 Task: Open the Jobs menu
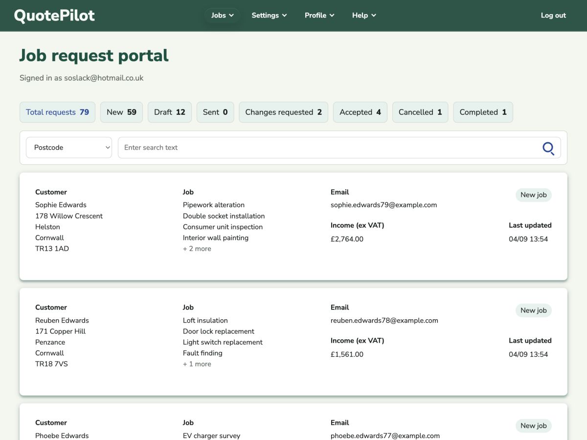[x=222, y=15]
